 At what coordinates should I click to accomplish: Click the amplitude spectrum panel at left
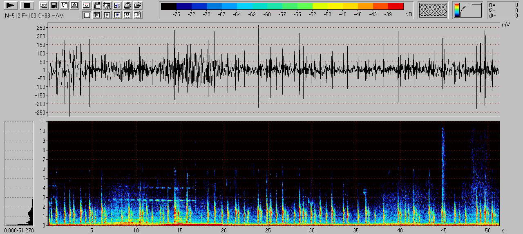19,173
